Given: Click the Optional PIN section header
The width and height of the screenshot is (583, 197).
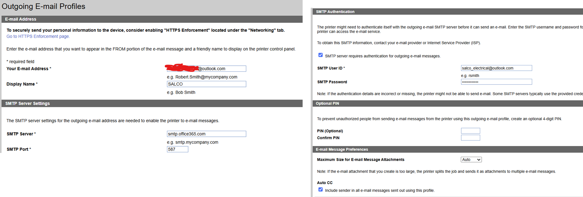Looking at the screenshot, I should tap(448, 103).
